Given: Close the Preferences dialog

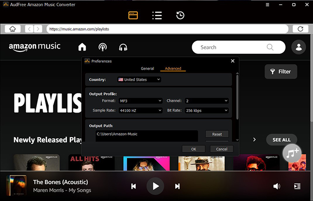Looking at the screenshot, I should click(x=233, y=61).
